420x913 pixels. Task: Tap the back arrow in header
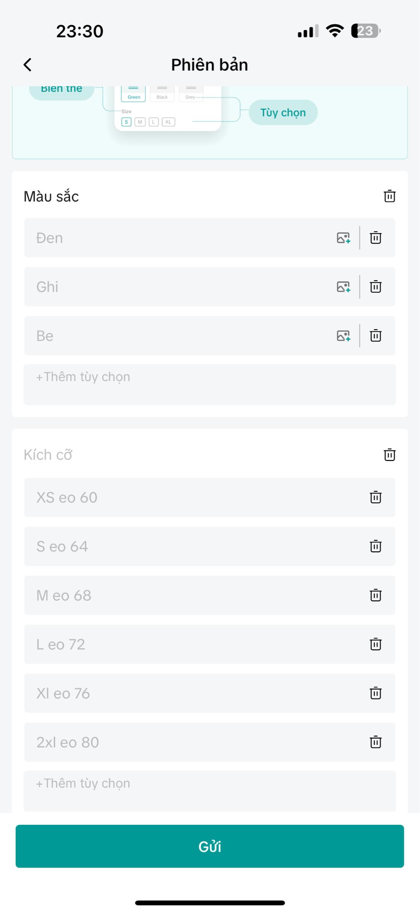pyautogui.click(x=27, y=65)
